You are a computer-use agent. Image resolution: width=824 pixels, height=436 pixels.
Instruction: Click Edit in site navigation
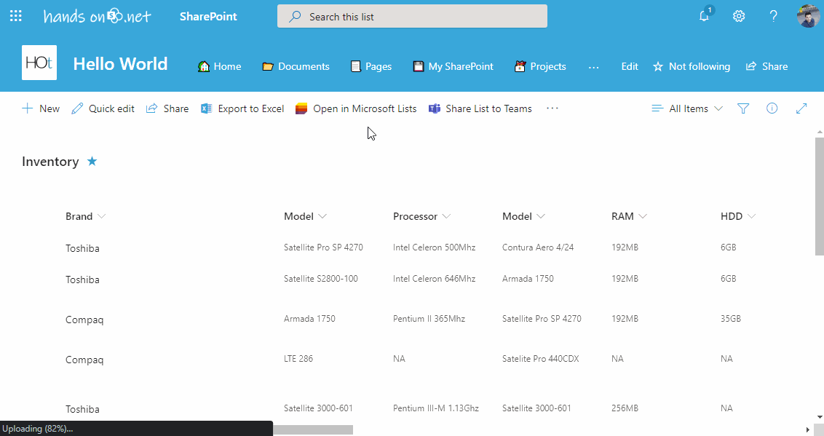630,67
